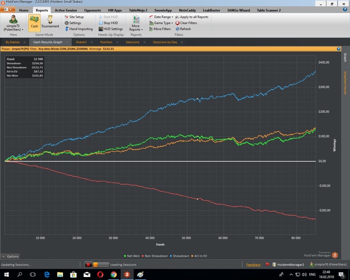Click the Stop HUD button
Viewport: 350px width, 280px height.
click(108, 23)
